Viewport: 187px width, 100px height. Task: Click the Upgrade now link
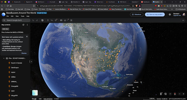click(177, 15)
